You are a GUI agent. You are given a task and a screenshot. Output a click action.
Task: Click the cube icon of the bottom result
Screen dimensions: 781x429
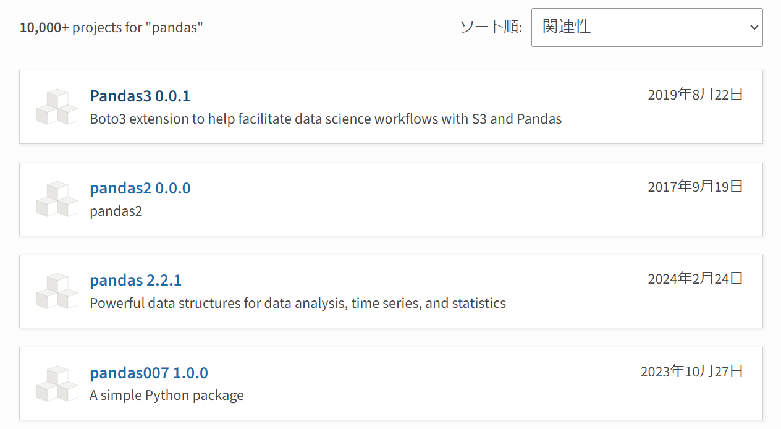click(x=57, y=383)
